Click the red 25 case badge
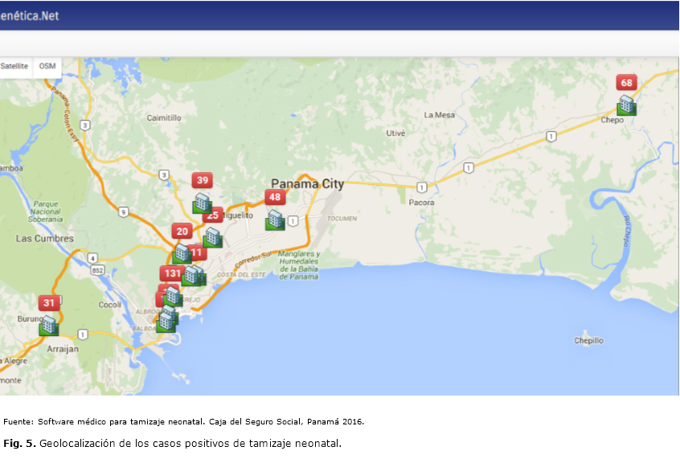 coord(213,215)
